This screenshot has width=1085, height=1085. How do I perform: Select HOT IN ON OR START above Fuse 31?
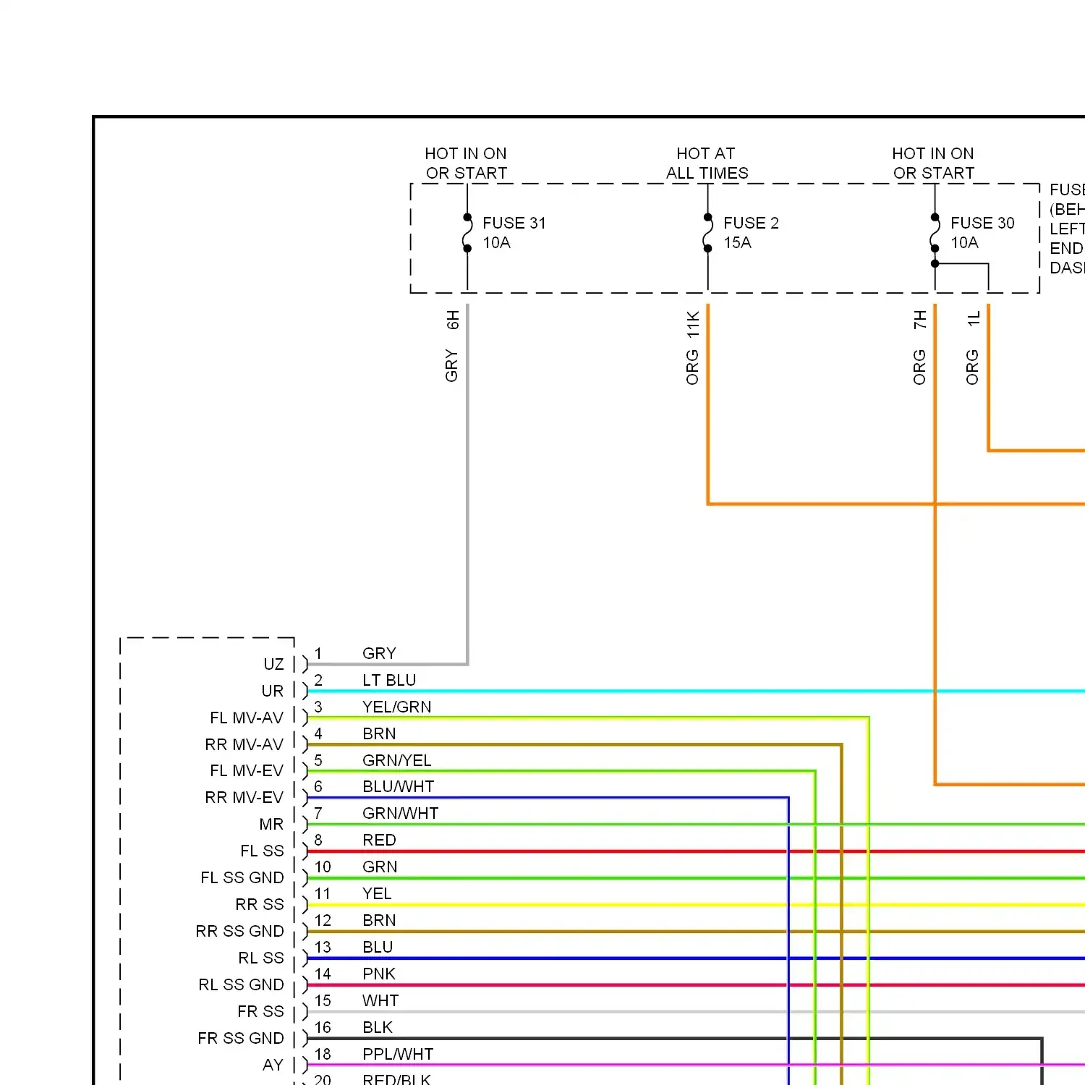tap(466, 163)
